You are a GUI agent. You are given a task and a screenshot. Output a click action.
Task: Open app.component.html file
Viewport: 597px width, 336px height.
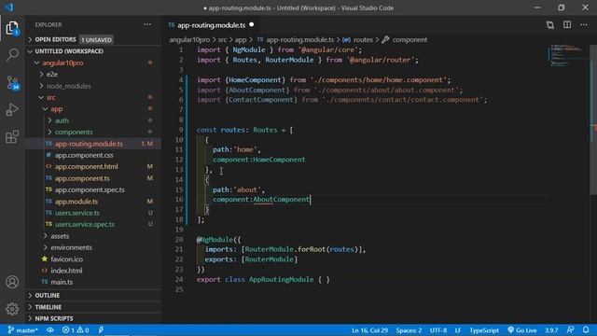tap(93, 166)
